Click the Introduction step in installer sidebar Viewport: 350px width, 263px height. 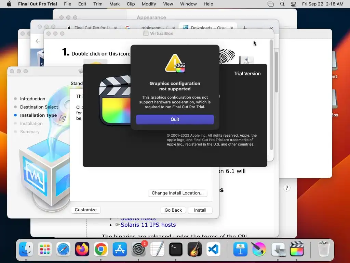click(32, 99)
